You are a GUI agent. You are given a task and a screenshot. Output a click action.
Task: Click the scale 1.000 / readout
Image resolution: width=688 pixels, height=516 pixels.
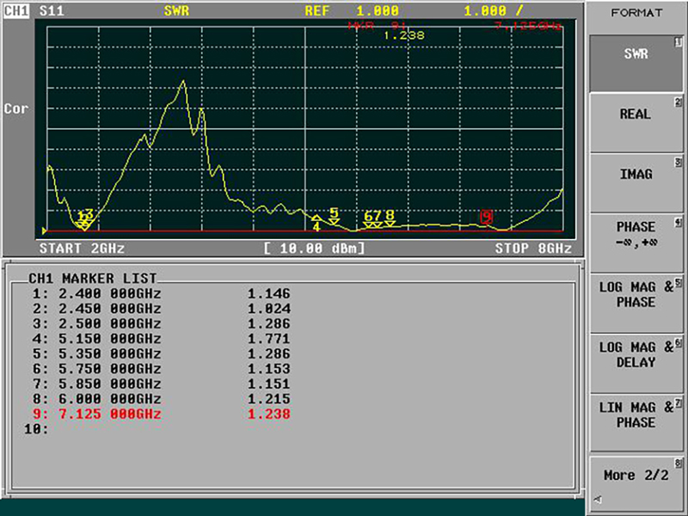[x=493, y=10]
